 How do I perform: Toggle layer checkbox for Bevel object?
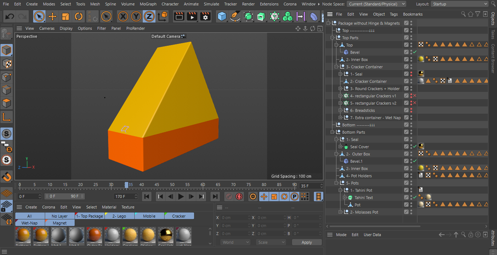tap(406, 52)
